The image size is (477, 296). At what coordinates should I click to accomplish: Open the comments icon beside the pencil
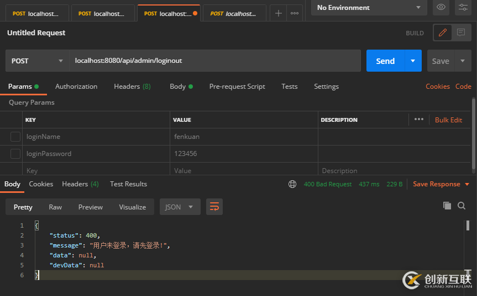click(460, 33)
